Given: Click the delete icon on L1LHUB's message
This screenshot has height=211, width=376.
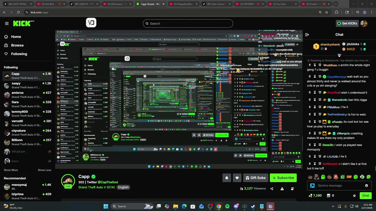Looking at the screenshot, I should [x=310, y=156].
